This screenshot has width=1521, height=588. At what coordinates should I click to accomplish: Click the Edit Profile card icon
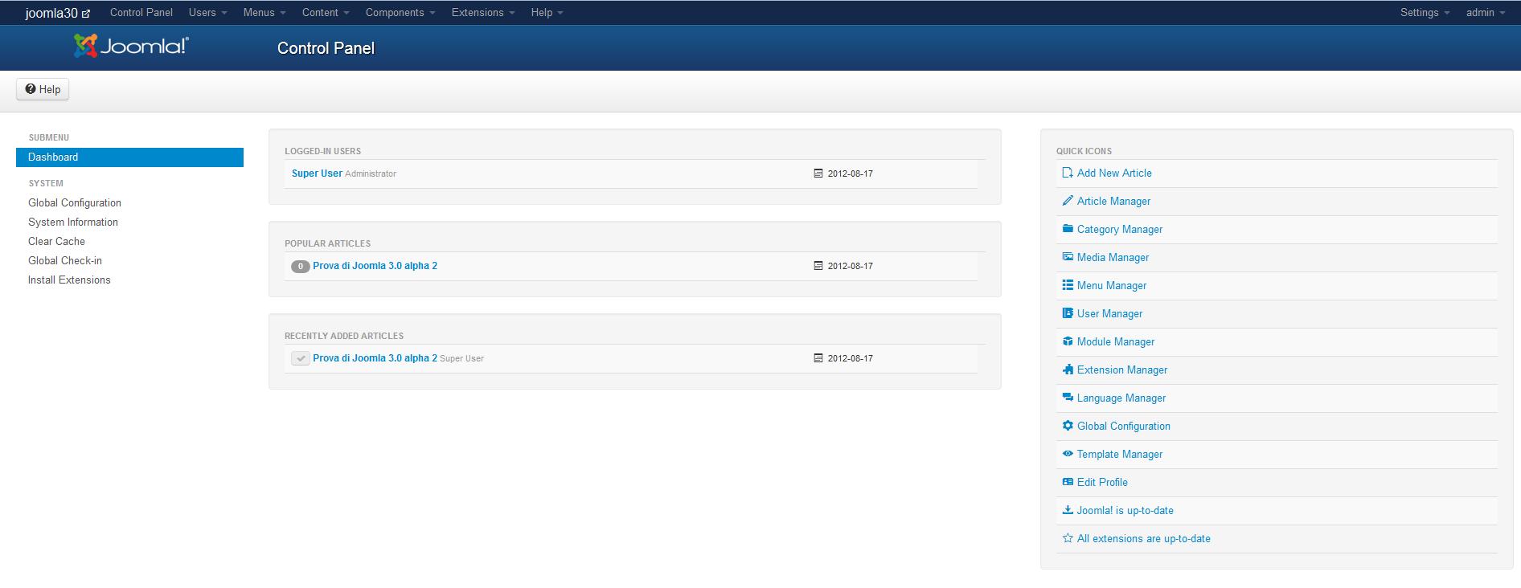point(1068,482)
